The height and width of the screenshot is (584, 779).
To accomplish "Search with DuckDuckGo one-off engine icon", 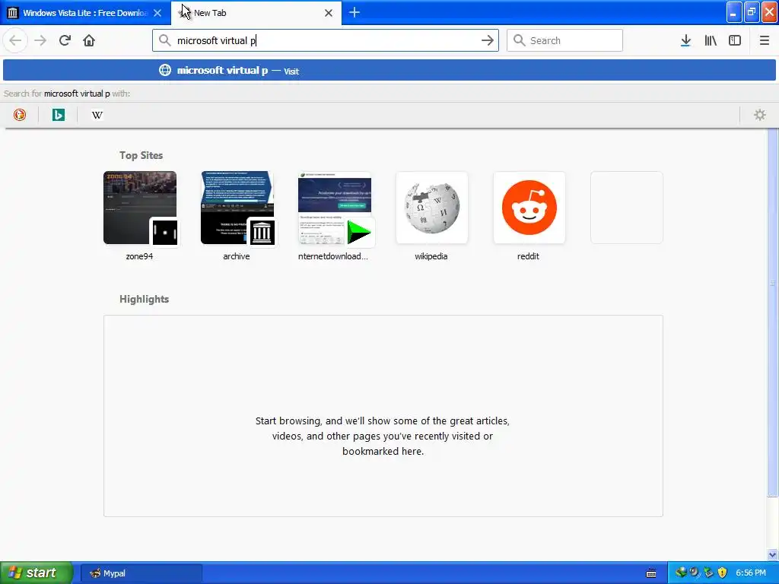I will click(19, 115).
